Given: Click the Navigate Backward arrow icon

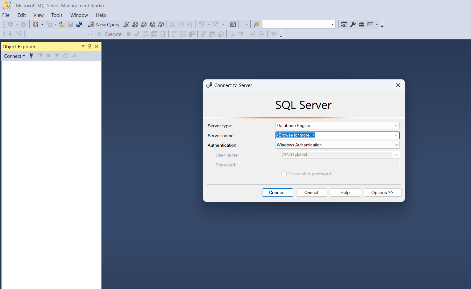Looking at the screenshot, I should tap(11, 24).
